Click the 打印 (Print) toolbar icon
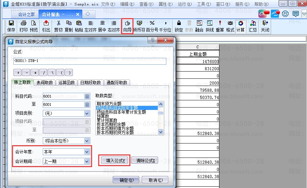This screenshot has height=188, width=307. point(24,26)
